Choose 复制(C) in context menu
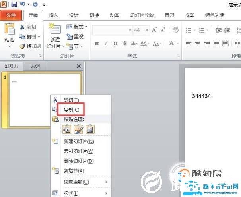This screenshot has height=197, width=241. tap(81, 110)
